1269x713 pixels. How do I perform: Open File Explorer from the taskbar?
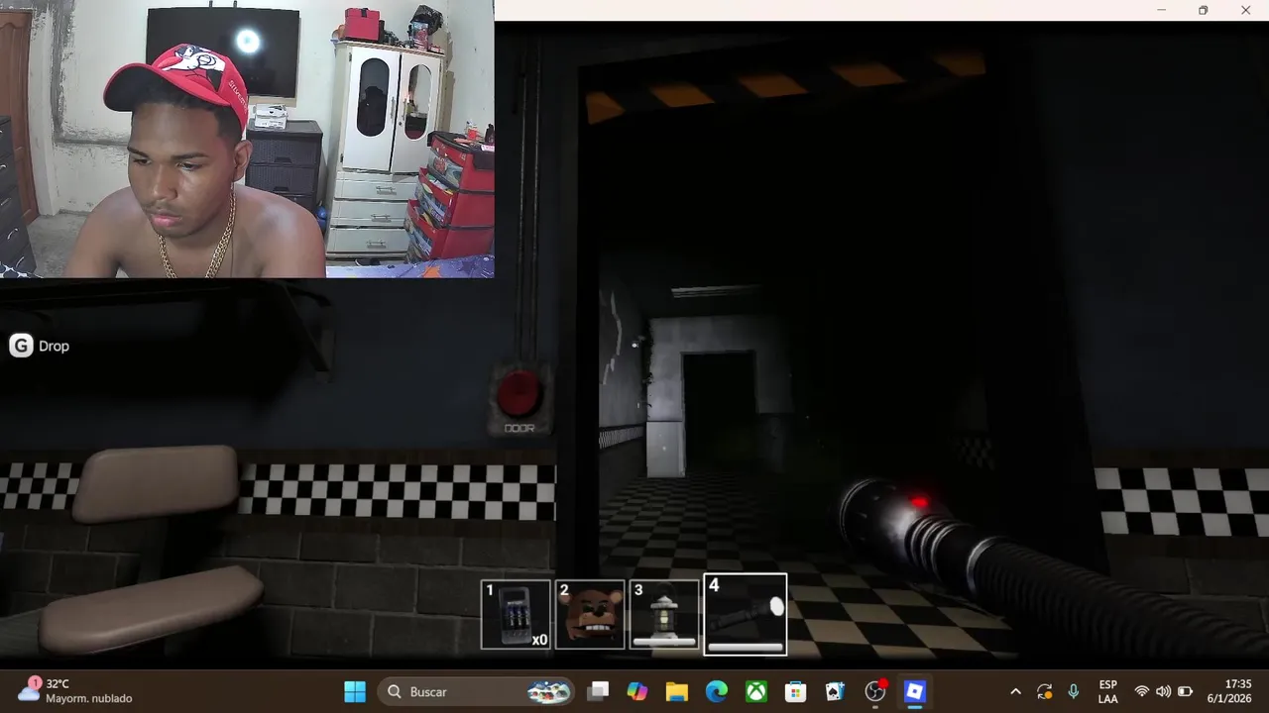[677, 691]
